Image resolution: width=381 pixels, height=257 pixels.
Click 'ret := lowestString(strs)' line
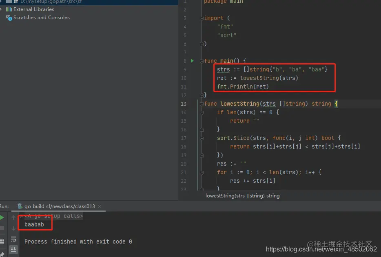257,78
